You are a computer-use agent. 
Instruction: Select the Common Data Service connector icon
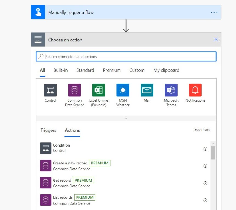[x=74, y=90]
